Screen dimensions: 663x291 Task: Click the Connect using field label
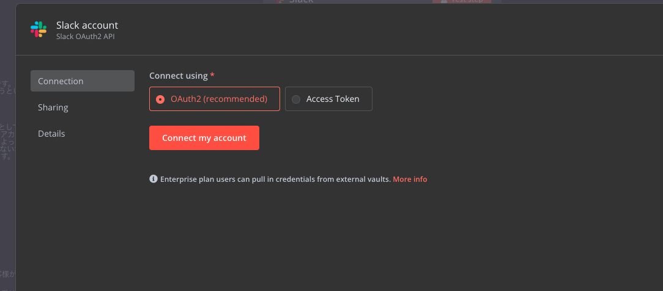click(x=179, y=76)
